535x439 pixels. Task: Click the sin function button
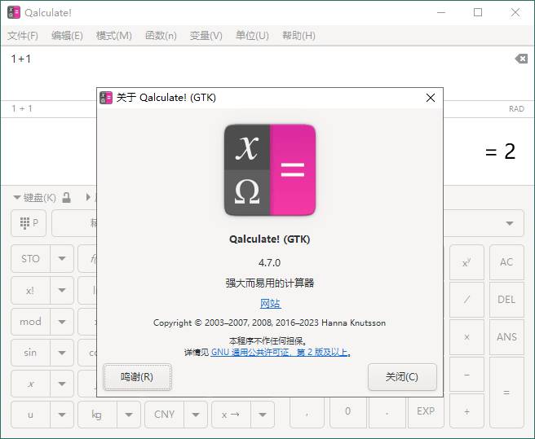click(30, 353)
